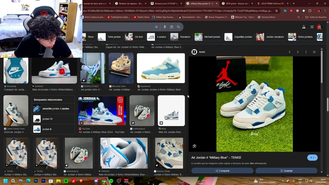Switch to the X-FLOAT Amazon tab

coord(166,4)
